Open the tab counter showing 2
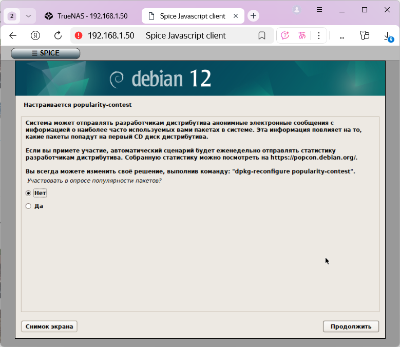Image resolution: width=400 pixels, height=347 pixels. (12, 16)
